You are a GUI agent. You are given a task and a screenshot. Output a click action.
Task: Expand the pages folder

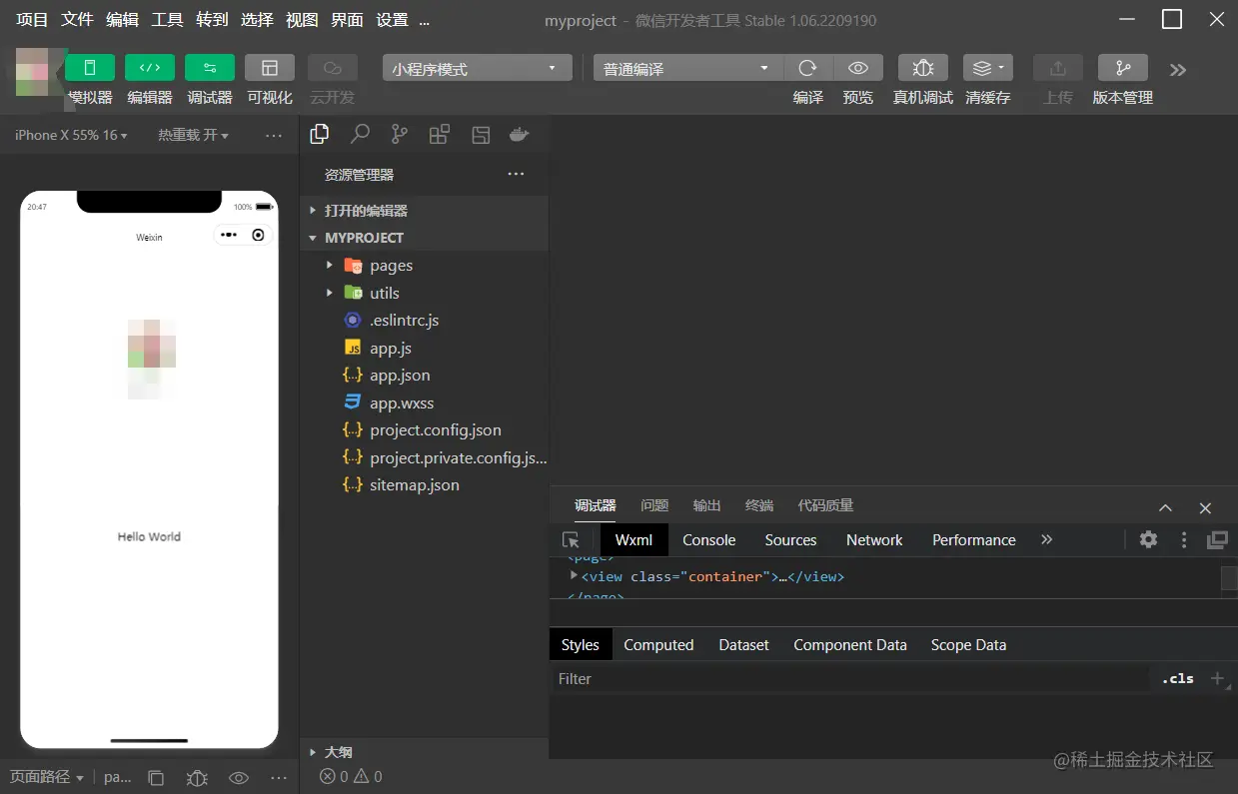425,266
